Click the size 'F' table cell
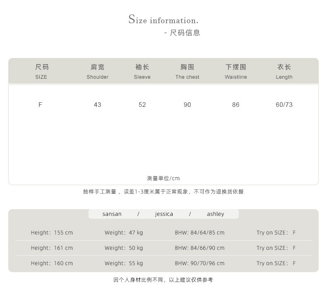Viewport: 327px width, 292px height. click(40, 104)
